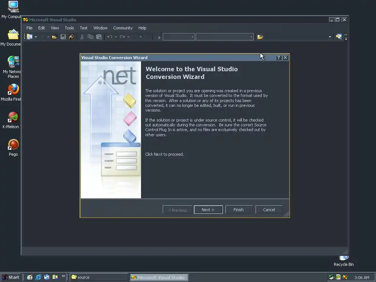Click the Paste clipboard icon
Screen dimensions: 376x282
99,37
